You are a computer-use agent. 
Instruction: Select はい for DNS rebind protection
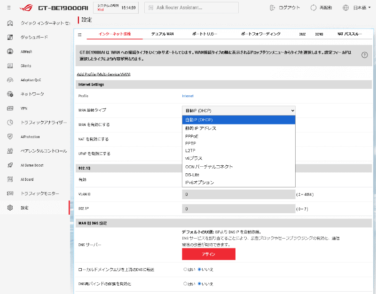[185, 284]
